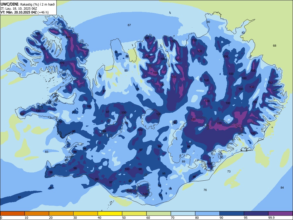The width and height of the screenshot is (293, 220).
Task: Click the 'VT: Mán. 20.10.2025 04Z' line
Action: (x=19, y=12)
